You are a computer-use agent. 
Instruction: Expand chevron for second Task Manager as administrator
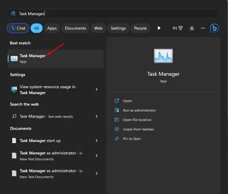point(97,173)
